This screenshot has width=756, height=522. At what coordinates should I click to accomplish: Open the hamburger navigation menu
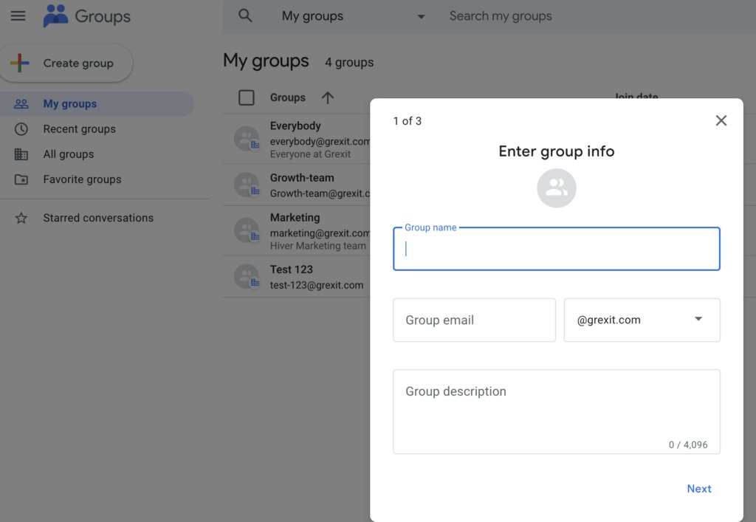pos(18,16)
